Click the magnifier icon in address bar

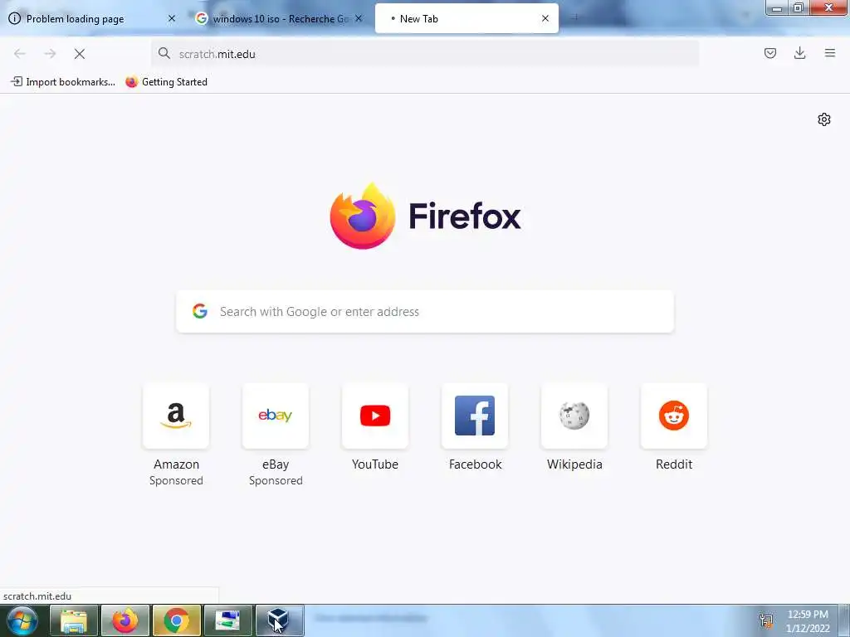pos(164,53)
